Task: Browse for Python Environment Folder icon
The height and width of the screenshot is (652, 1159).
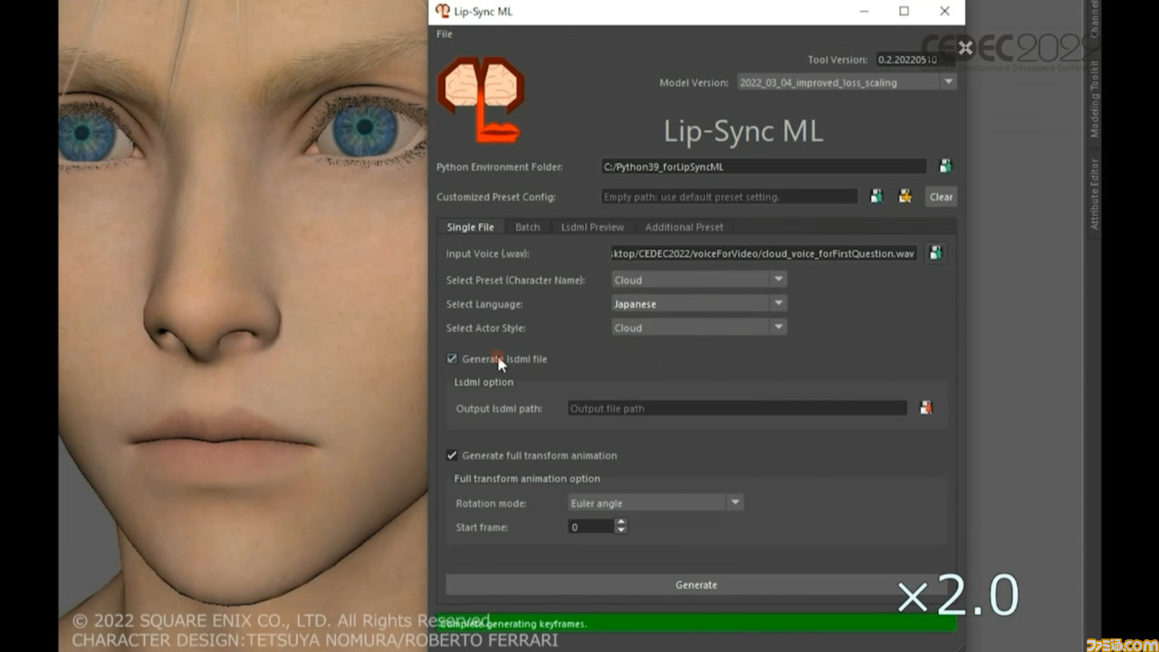Action: tap(945, 167)
